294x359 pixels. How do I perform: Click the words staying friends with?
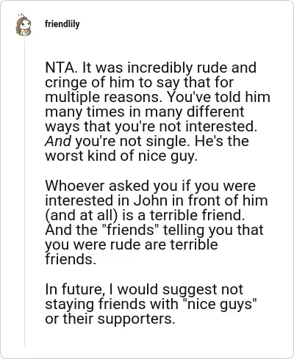(112, 305)
